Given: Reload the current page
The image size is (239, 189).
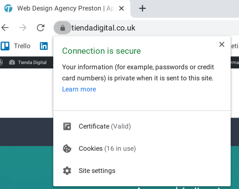Looking at the screenshot, I should click(40, 28).
